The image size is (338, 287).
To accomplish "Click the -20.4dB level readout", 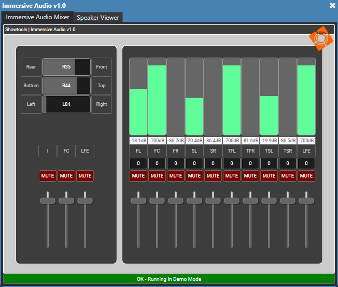I will [x=194, y=141].
